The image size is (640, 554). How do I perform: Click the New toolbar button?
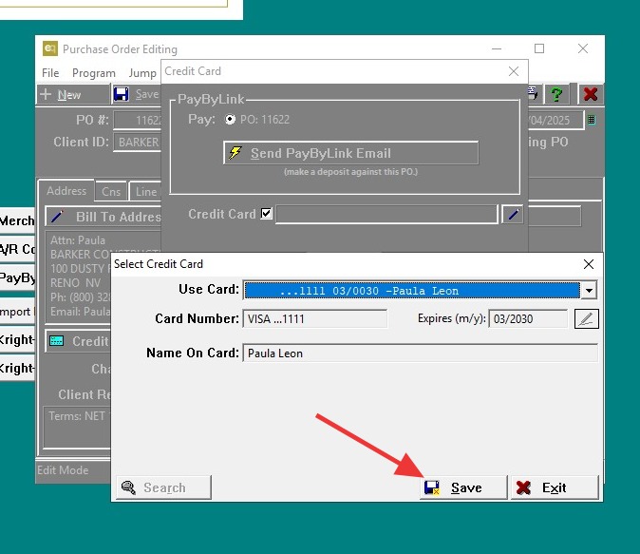[x=73, y=94]
